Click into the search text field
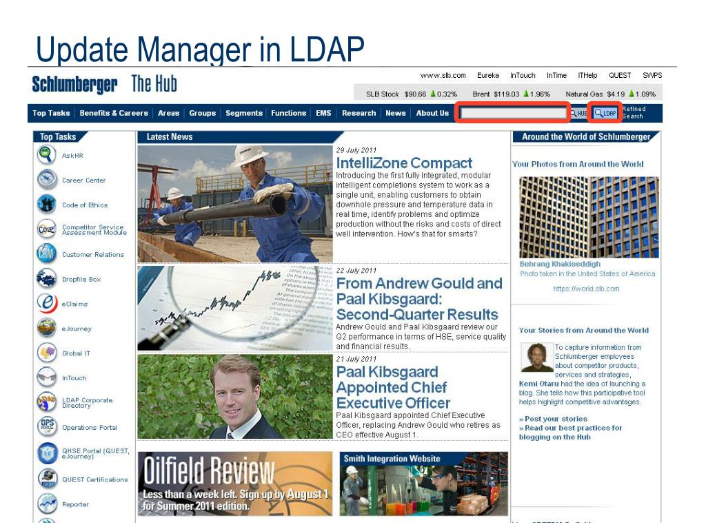Viewport: 706px width, 529px height. click(513, 112)
